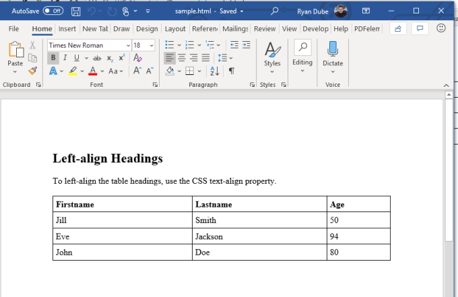
Task: Open the Bullets list dropdown arrow
Action: 179,45
